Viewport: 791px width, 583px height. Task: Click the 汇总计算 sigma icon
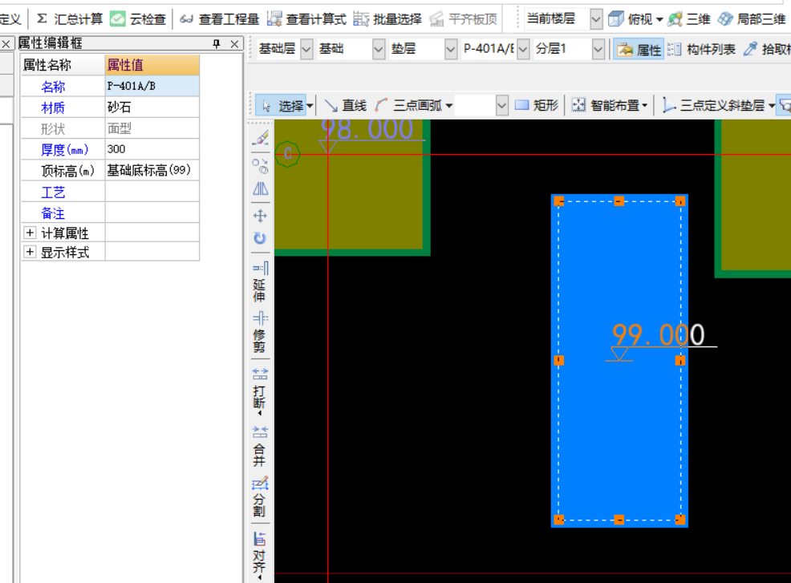[x=43, y=19]
